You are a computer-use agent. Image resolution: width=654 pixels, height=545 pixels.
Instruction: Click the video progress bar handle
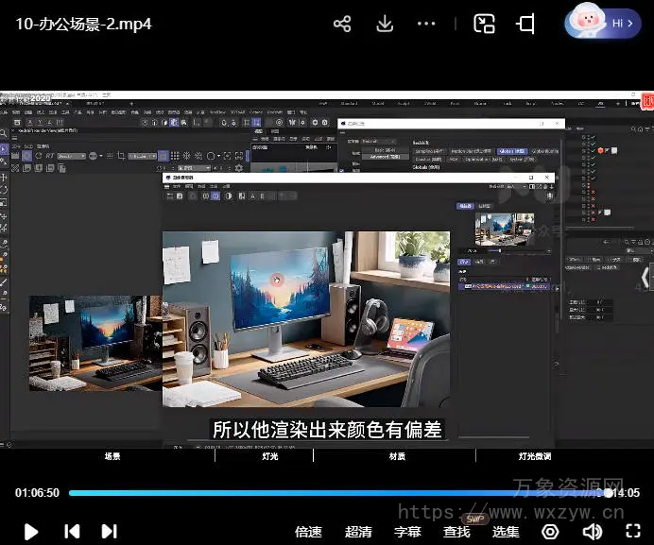[x=608, y=492]
